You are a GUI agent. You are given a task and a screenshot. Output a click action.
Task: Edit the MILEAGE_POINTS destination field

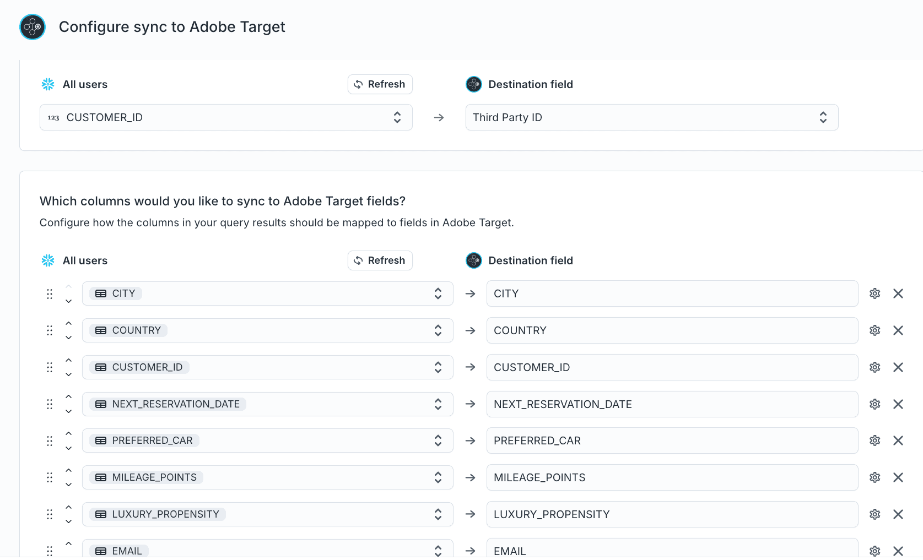pos(672,477)
